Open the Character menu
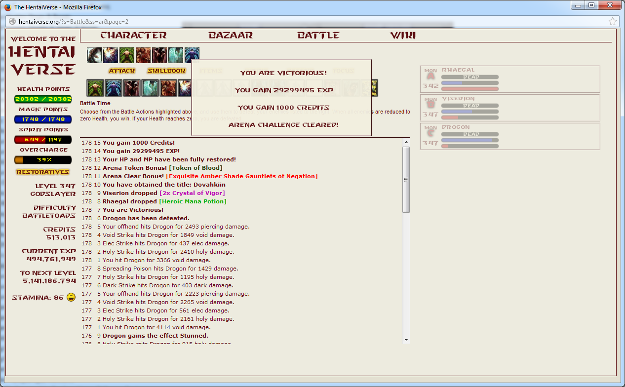The width and height of the screenshot is (625, 387). (133, 36)
